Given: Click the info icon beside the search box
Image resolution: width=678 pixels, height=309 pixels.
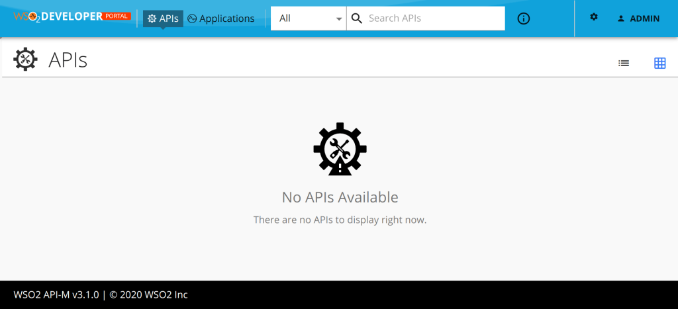Looking at the screenshot, I should coord(523,19).
